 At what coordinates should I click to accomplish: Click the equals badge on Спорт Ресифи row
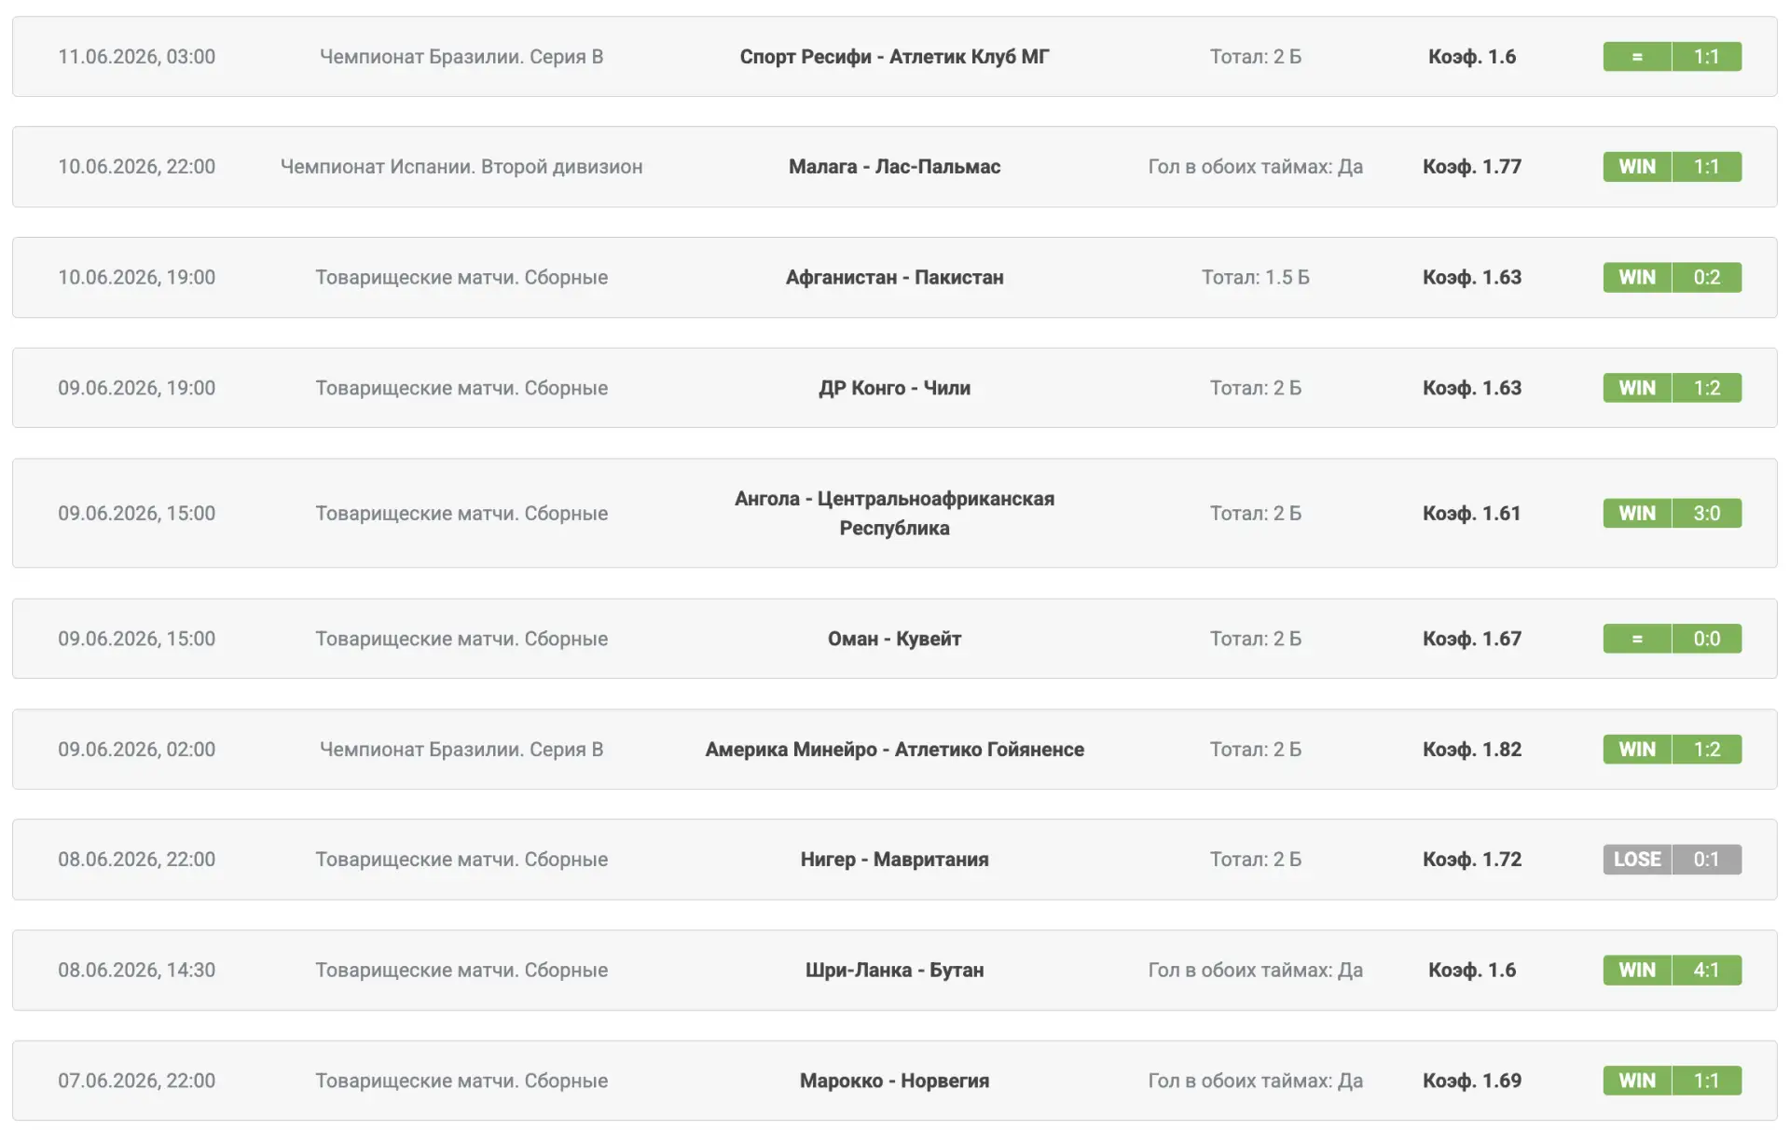point(1637,57)
